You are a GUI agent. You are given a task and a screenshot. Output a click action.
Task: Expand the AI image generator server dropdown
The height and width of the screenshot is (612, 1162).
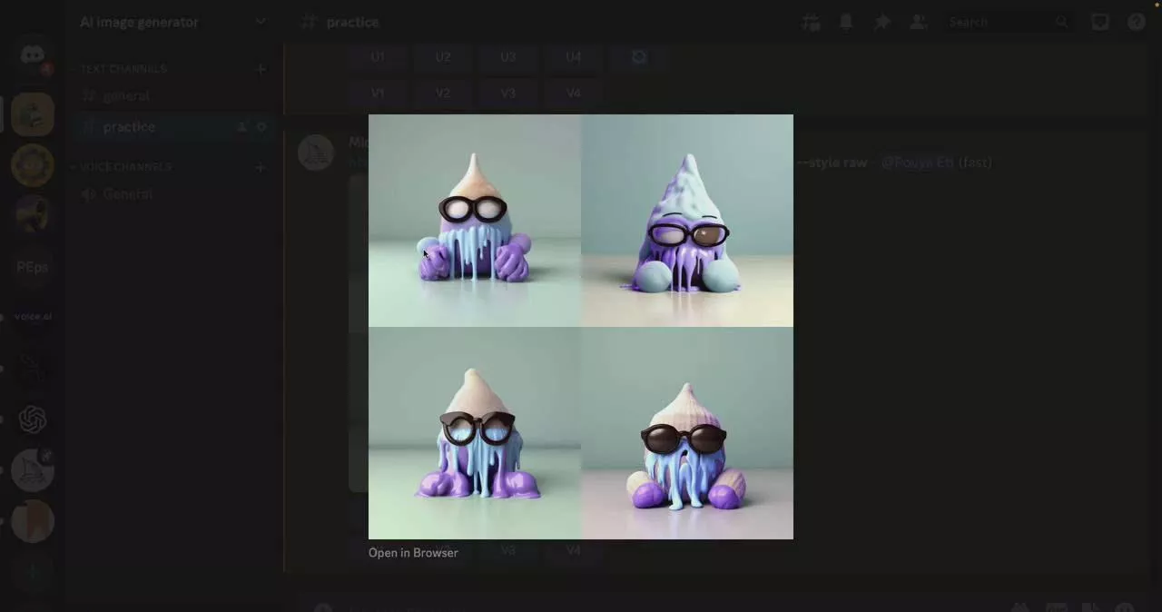point(261,22)
